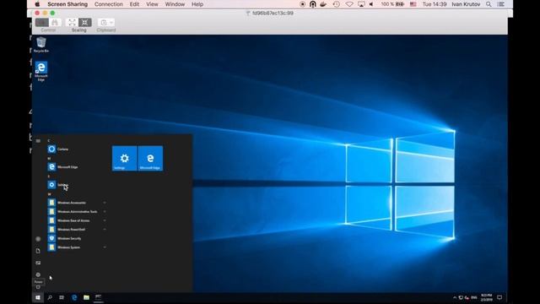540x304 pixels.
Task: Select the Microsoft Edge desktop shortcut
Action: click(41, 71)
